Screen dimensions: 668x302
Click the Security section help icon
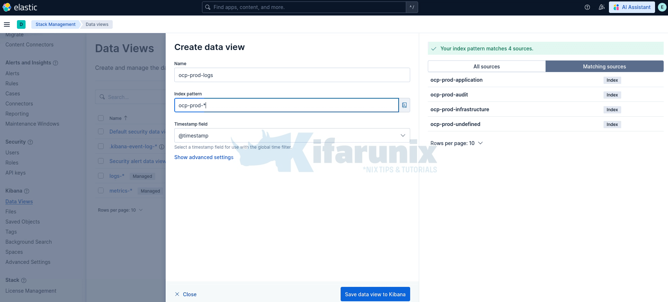coord(30,142)
